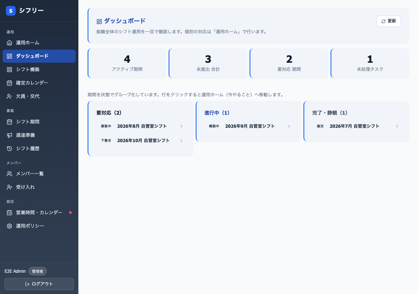Click chevron on 2026年10月 自習室シフト row
418x294 pixels.
tap(181, 140)
